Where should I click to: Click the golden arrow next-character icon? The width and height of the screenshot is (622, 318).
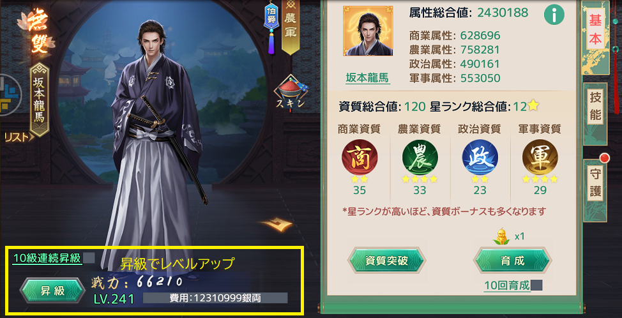(x=277, y=223)
